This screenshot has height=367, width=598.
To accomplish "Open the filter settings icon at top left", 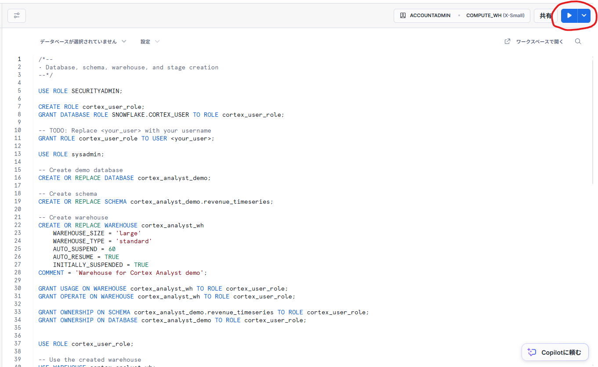I will [17, 16].
